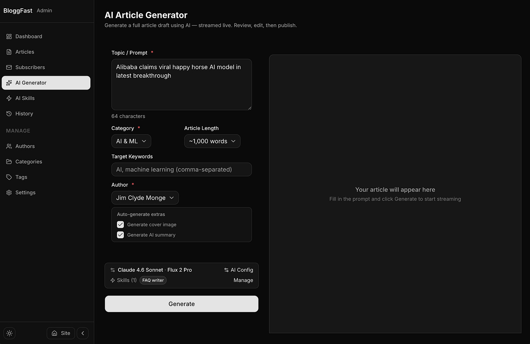Click Manage next to Skills
530x344 pixels.
coord(243,280)
